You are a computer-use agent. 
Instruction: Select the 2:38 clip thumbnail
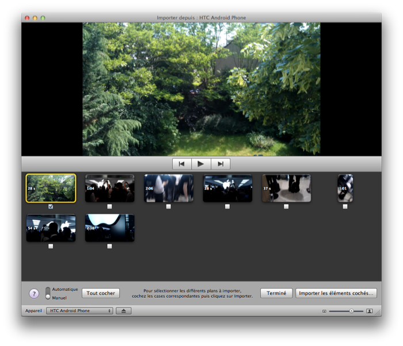pyautogui.click(x=109, y=228)
